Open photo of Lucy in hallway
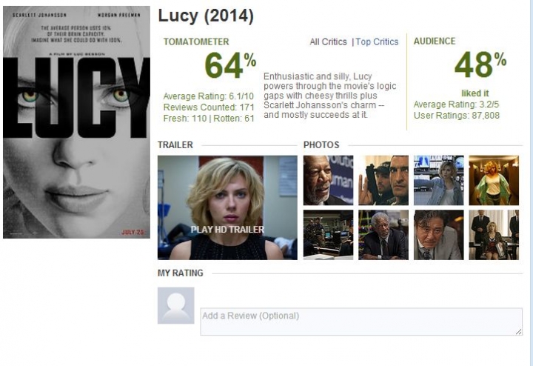This screenshot has width=533, height=366. pos(494,180)
